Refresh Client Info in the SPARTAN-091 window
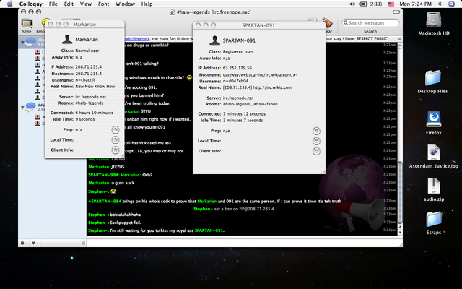The width and height of the screenshot is (462, 289). 316,151
